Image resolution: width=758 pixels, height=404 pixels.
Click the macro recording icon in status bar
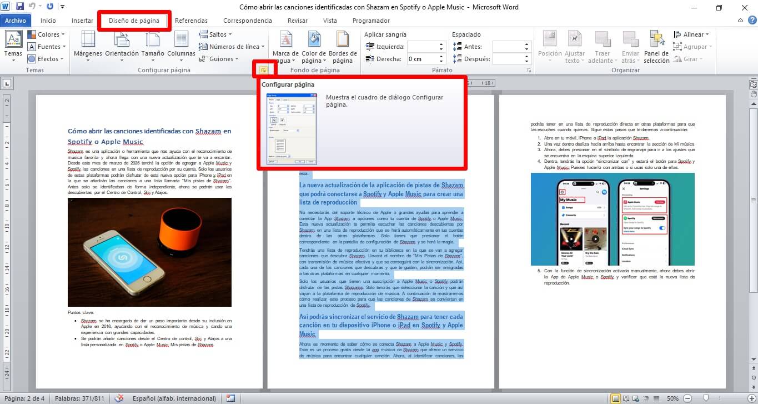pos(230,398)
